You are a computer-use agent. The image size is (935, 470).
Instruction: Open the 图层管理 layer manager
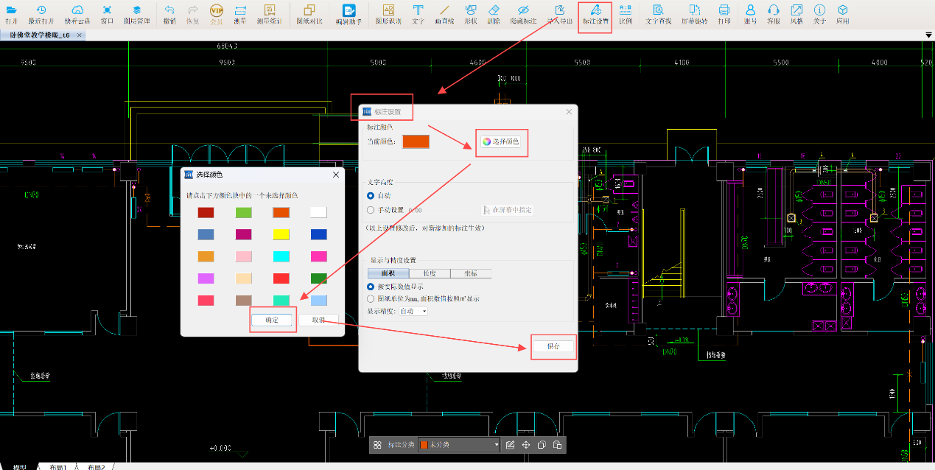click(136, 13)
